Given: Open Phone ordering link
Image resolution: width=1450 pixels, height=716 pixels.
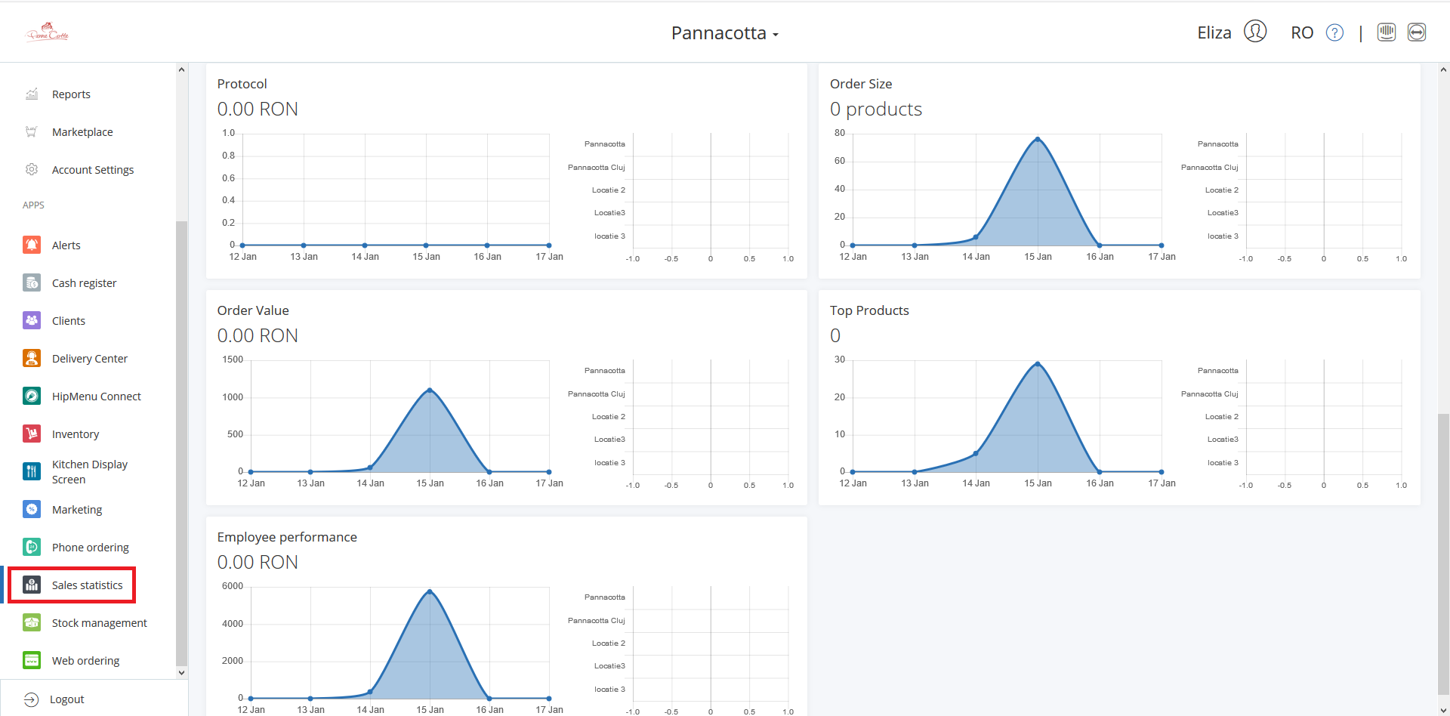Looking at the screenshot, I should pyautogui.click(x=91, y=548).
